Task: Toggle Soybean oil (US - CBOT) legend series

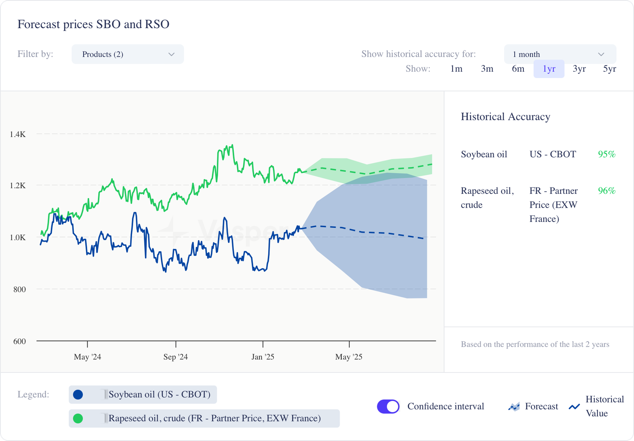Action: point(159,395)
